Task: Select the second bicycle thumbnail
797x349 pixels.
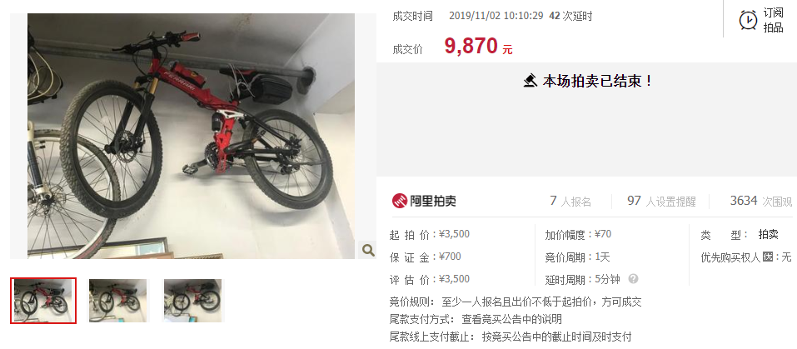Action: [118, 301]
